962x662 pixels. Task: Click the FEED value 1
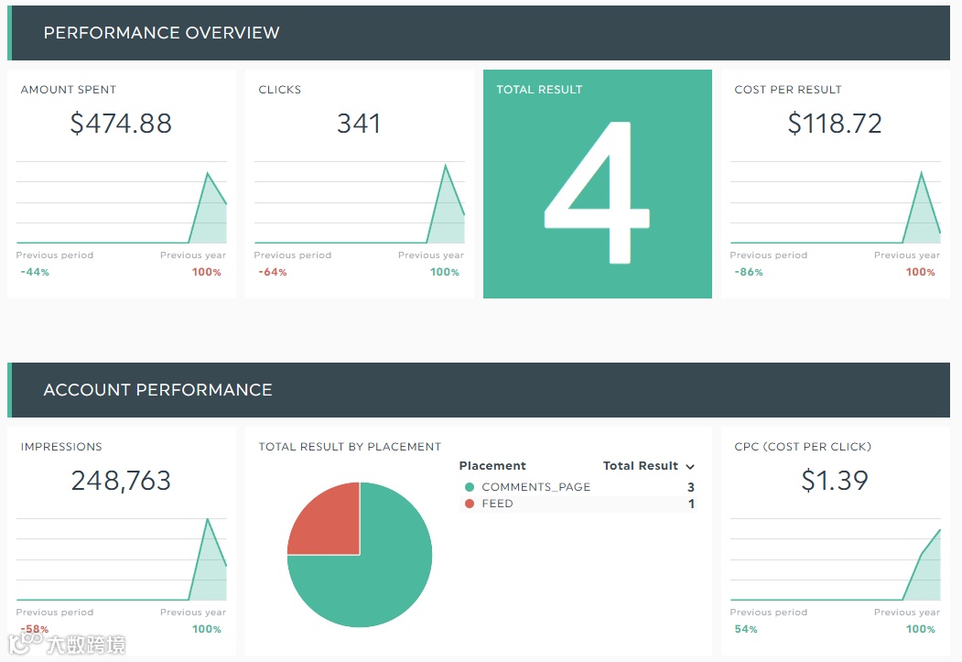click(691, 504)
